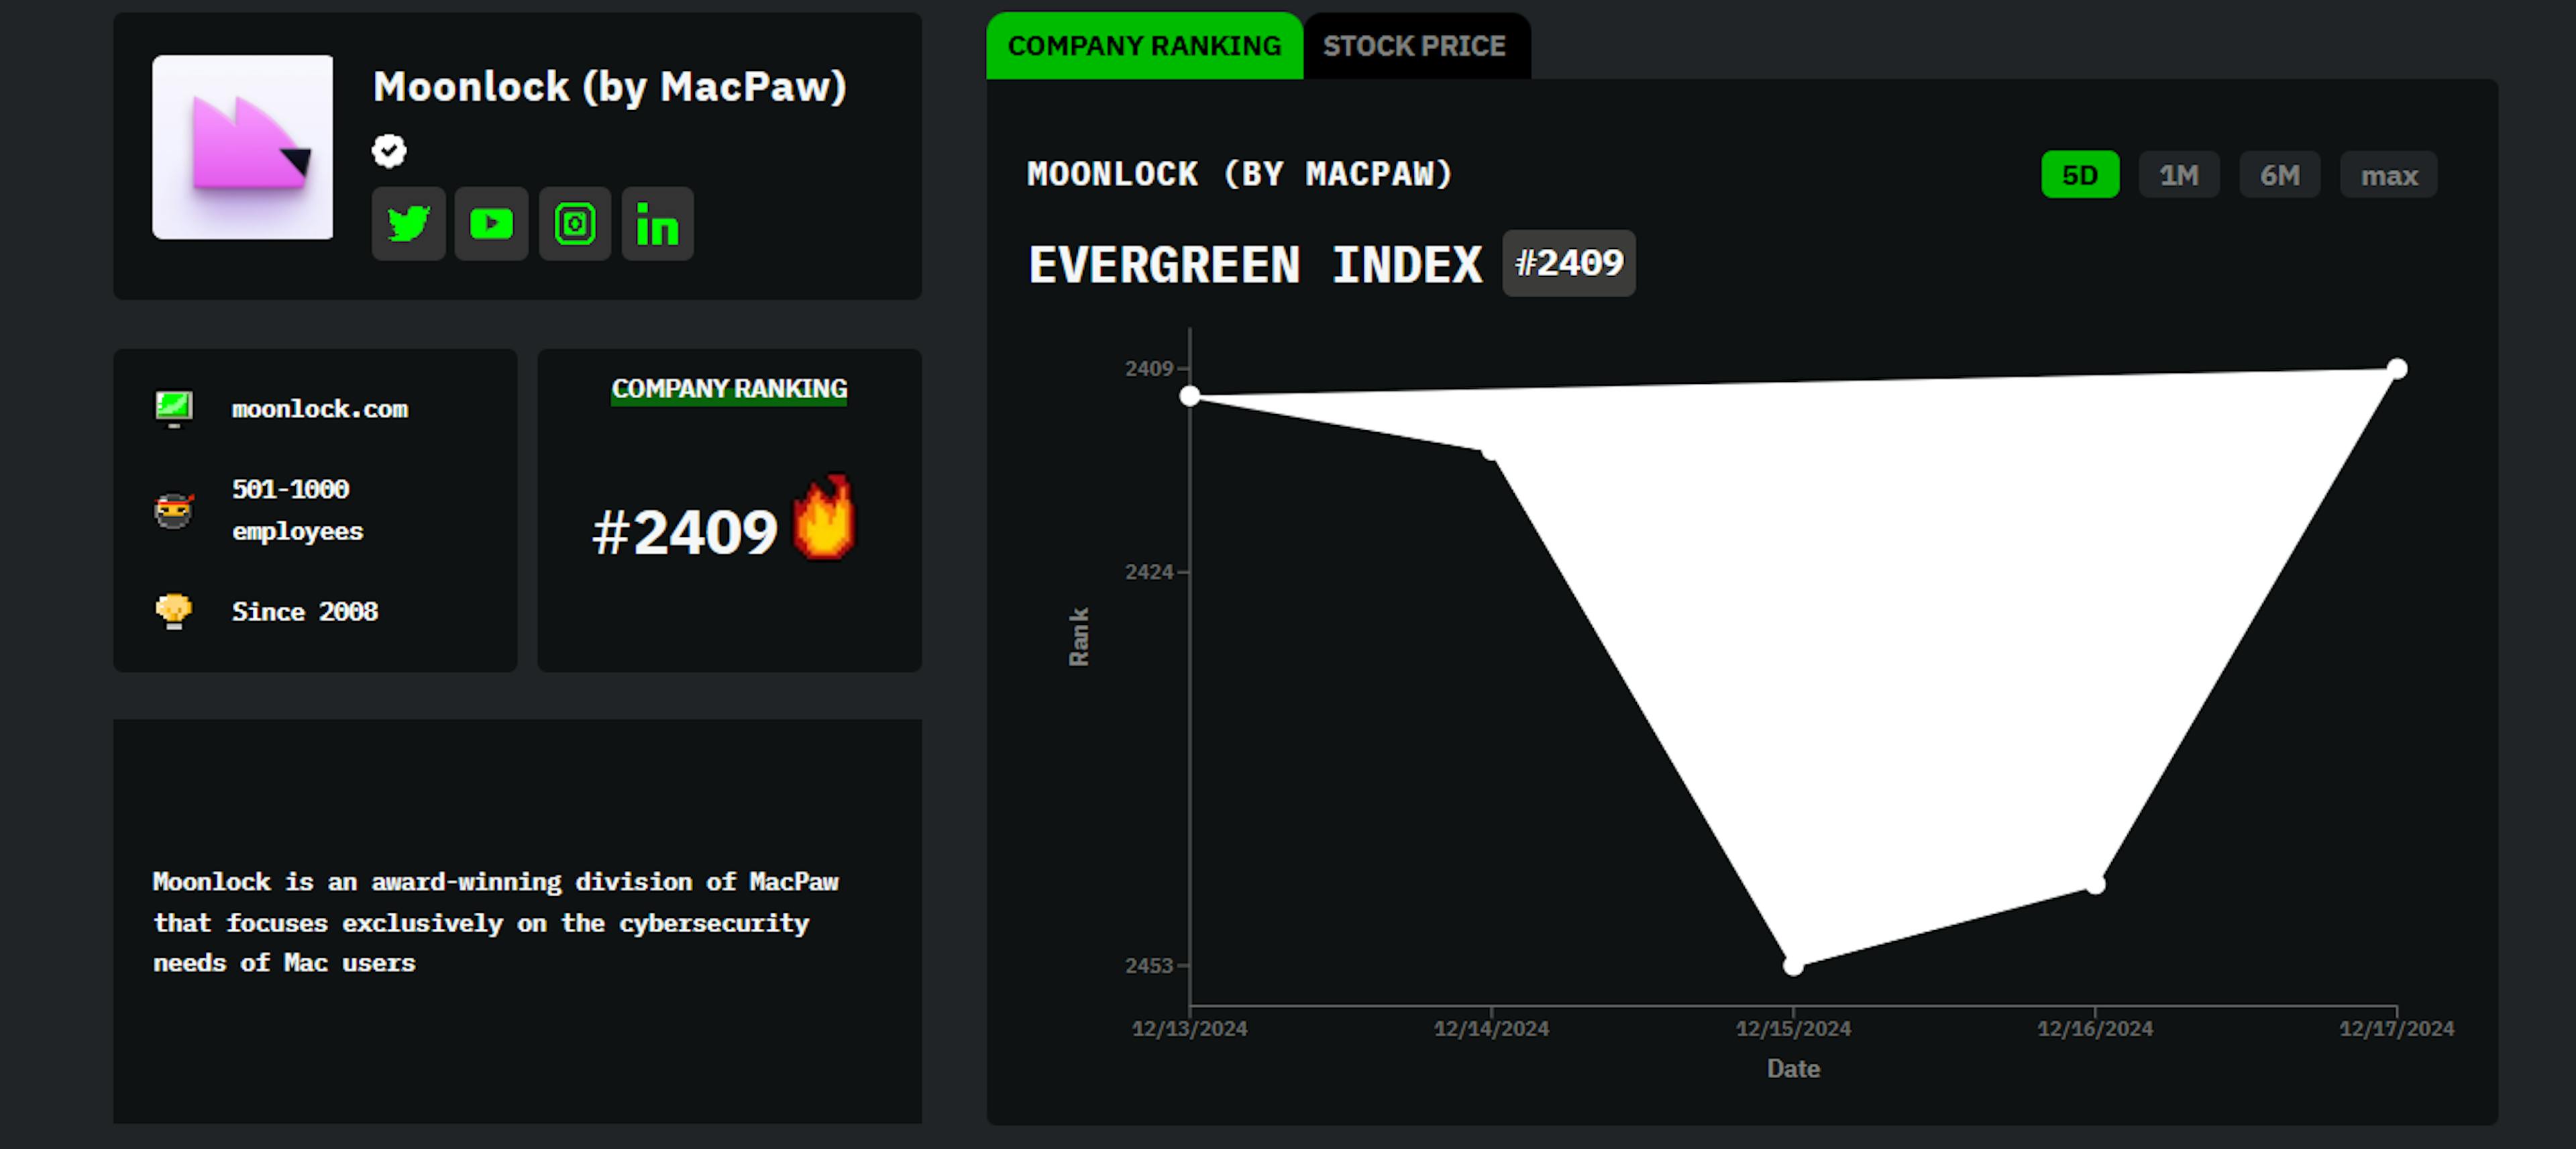
Task: Switch to the Stock Price tab
Action: pos(1414,46)
